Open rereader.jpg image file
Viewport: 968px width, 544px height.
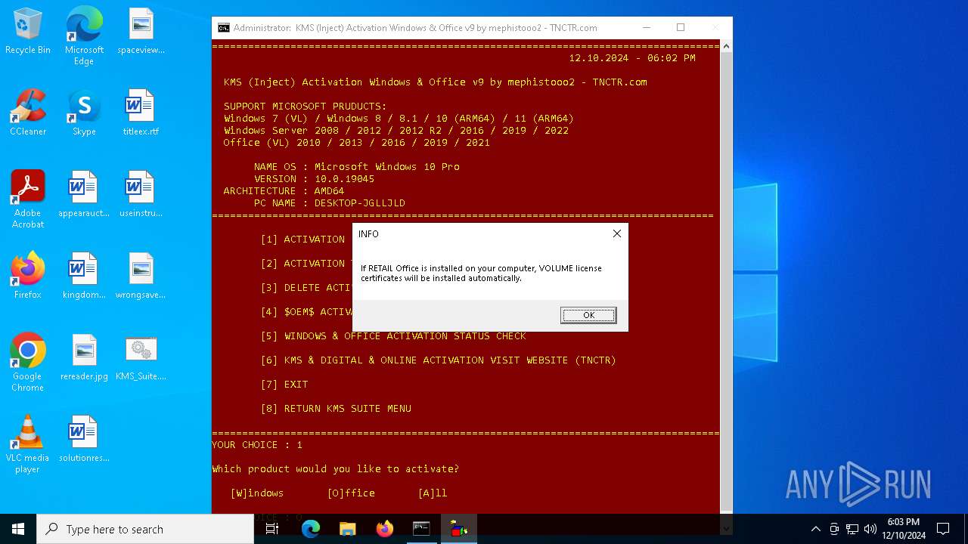pyautogui.click(x=84, y=357)
